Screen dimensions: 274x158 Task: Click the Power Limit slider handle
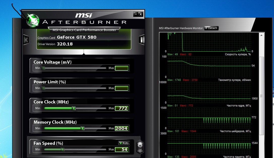tap(44, 88)
